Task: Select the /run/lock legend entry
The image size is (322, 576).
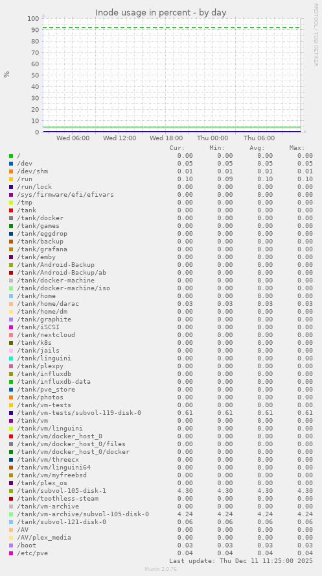Action: 34,186
